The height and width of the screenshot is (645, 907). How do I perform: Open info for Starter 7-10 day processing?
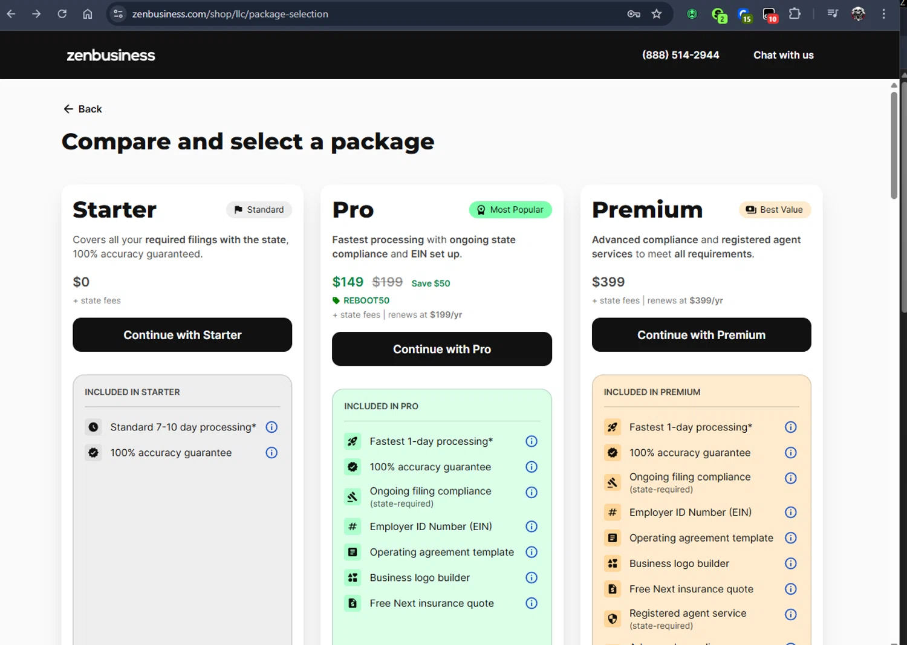(271, 427)
